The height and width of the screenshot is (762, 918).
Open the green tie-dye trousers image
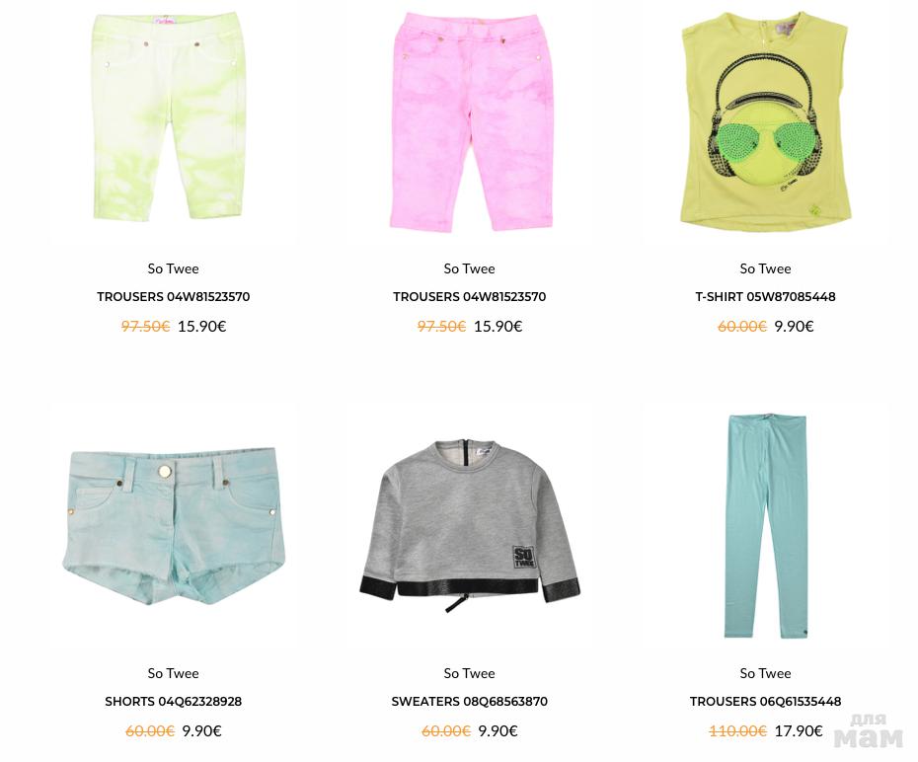point(169,117)
